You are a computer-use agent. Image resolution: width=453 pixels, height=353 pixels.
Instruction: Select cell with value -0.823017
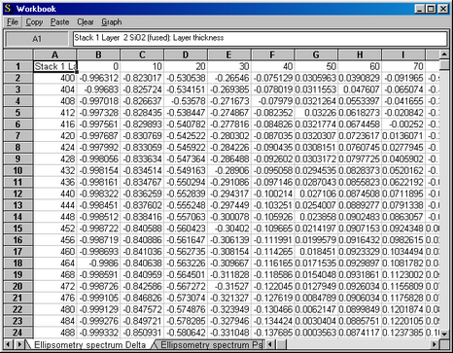click(x=142, y=78)
